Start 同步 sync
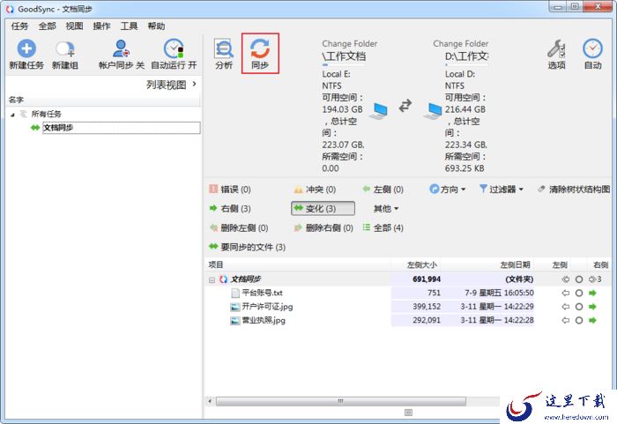The width and height of the screenshot is (617, 424). 260,54
